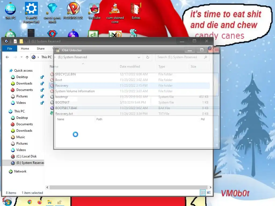
Task: Sort by Size column header
Action: pos(193,67)
